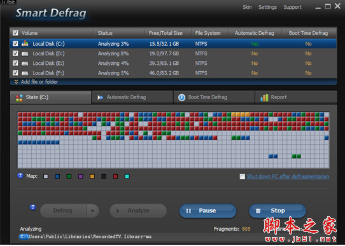Click the Automatic Defrag tab arrow icon

pos(101,97)
